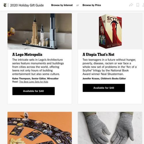Click the New York Times logo icon
144x144 pixels.
point(5,5)
